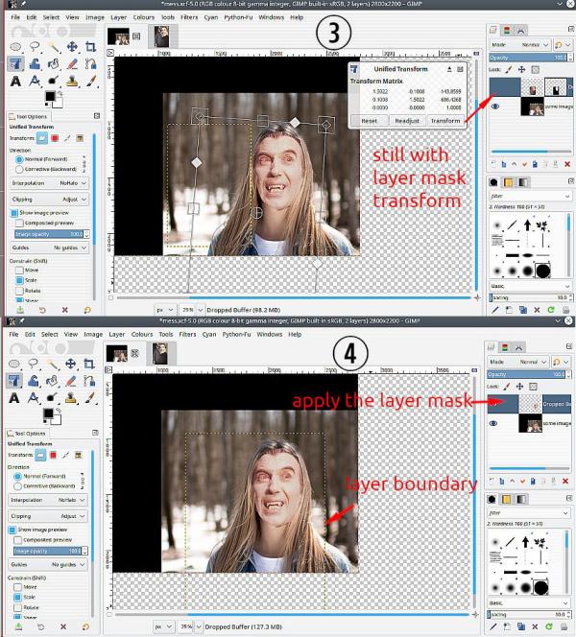Select the Move tool in step 3 window

point(72,47)
